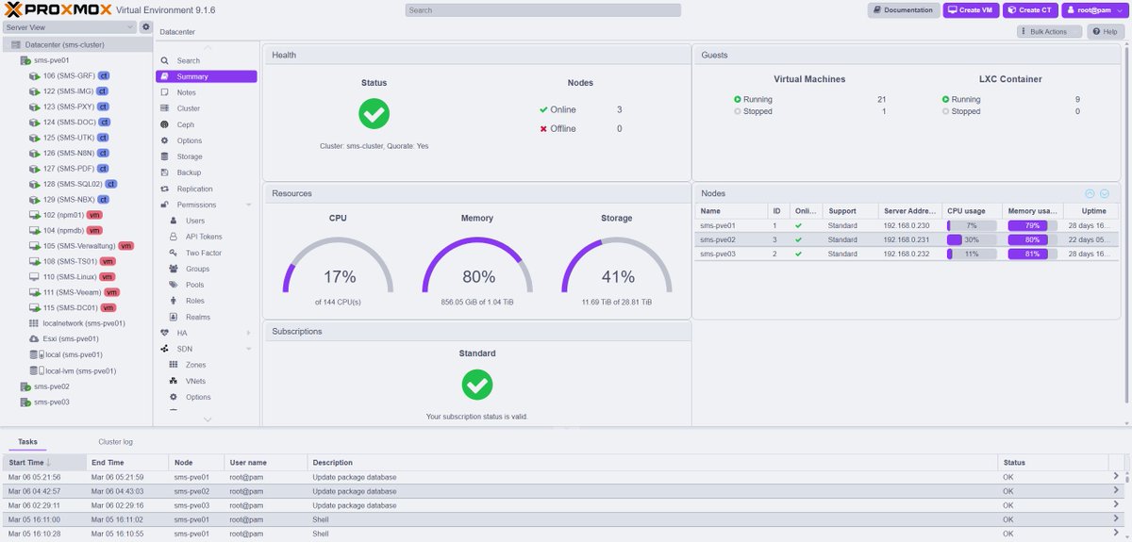Image resolution: width=1132 pixels, height=542 pixels.
Task: Select Datacenter (sms-cluster) tree node
Action: 64,44
